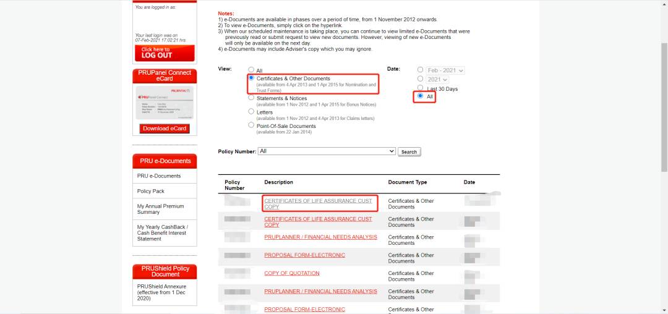Open the Copy of Quotation document link
The image size is (668, 314).
pos(292,273)
